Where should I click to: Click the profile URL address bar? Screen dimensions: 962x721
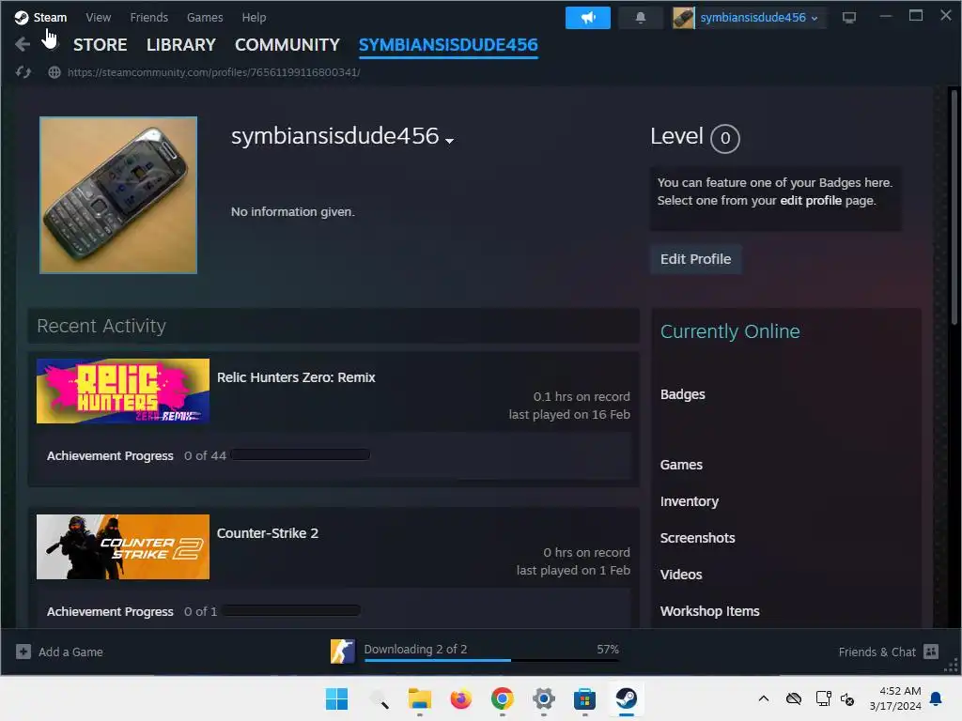click(x=213, y=72)
